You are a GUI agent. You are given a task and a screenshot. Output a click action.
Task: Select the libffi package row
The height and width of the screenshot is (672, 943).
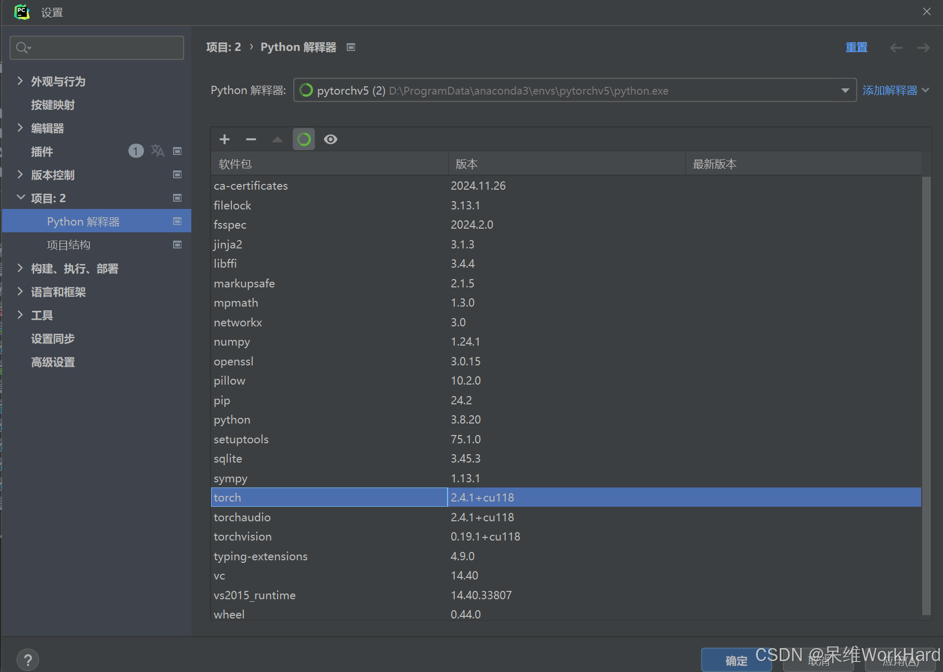click(x=566, y=263)
